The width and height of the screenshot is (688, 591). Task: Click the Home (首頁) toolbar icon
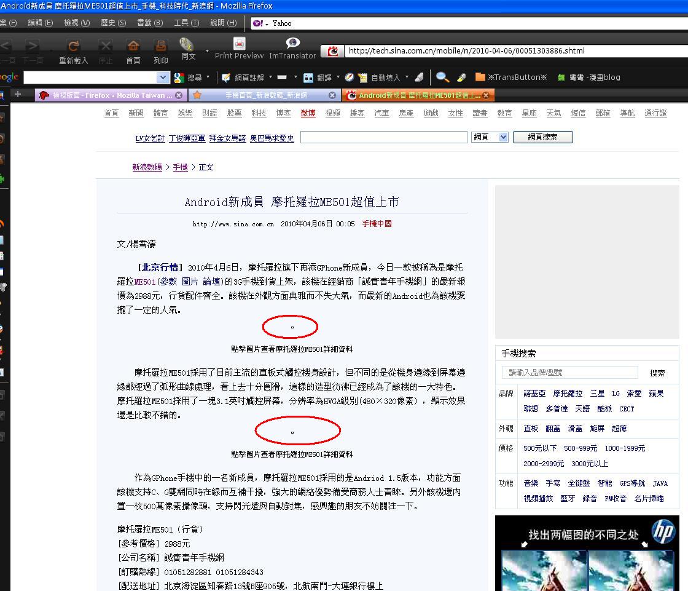click(133, 47)
